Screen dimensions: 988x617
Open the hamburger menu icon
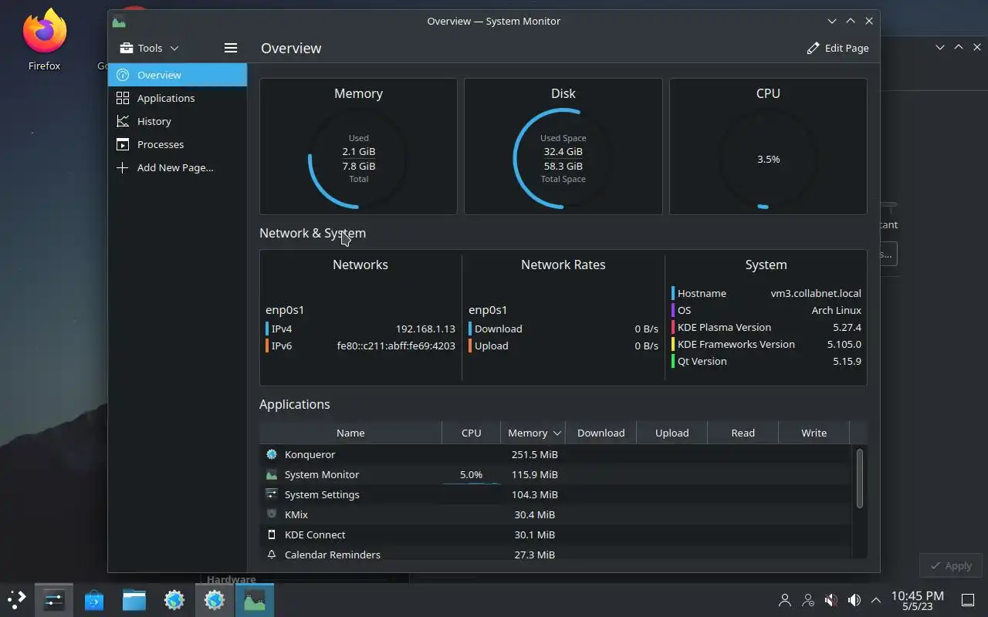click(230, 48)
